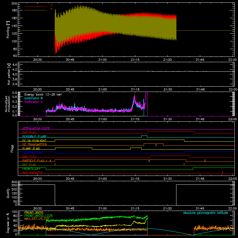Click the 20:45 label under the Quality plot
Screen dimensions: 238x238
[70, 209]
